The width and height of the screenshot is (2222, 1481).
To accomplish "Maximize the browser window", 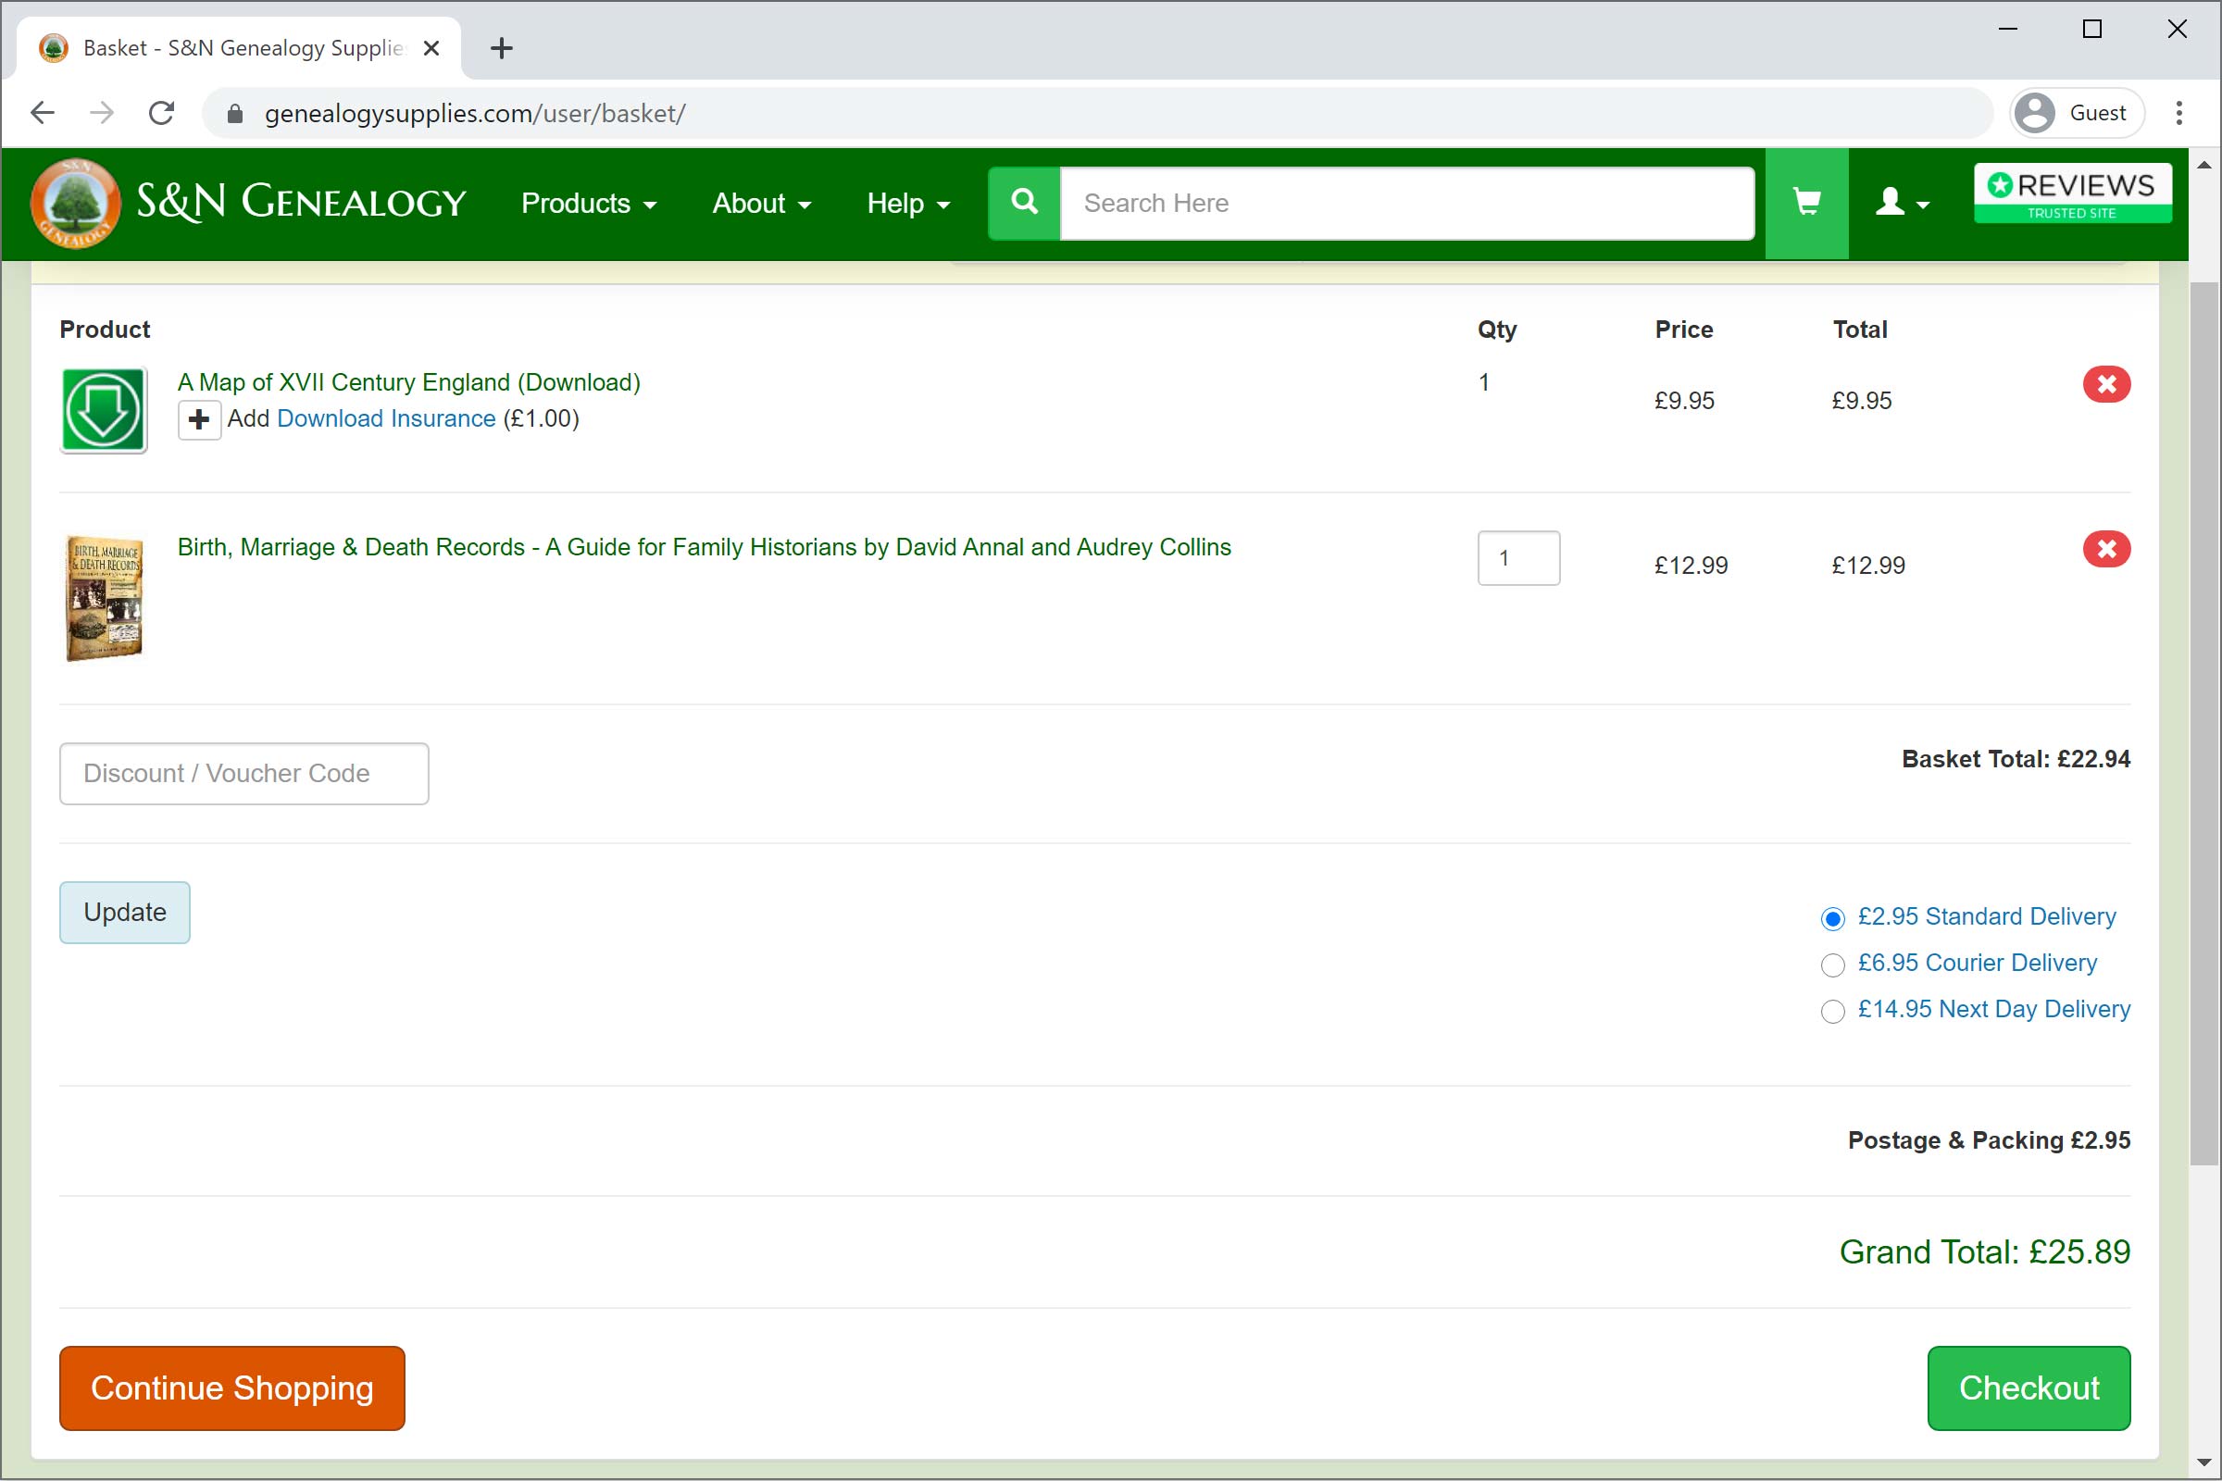I will click(2092, 30).
